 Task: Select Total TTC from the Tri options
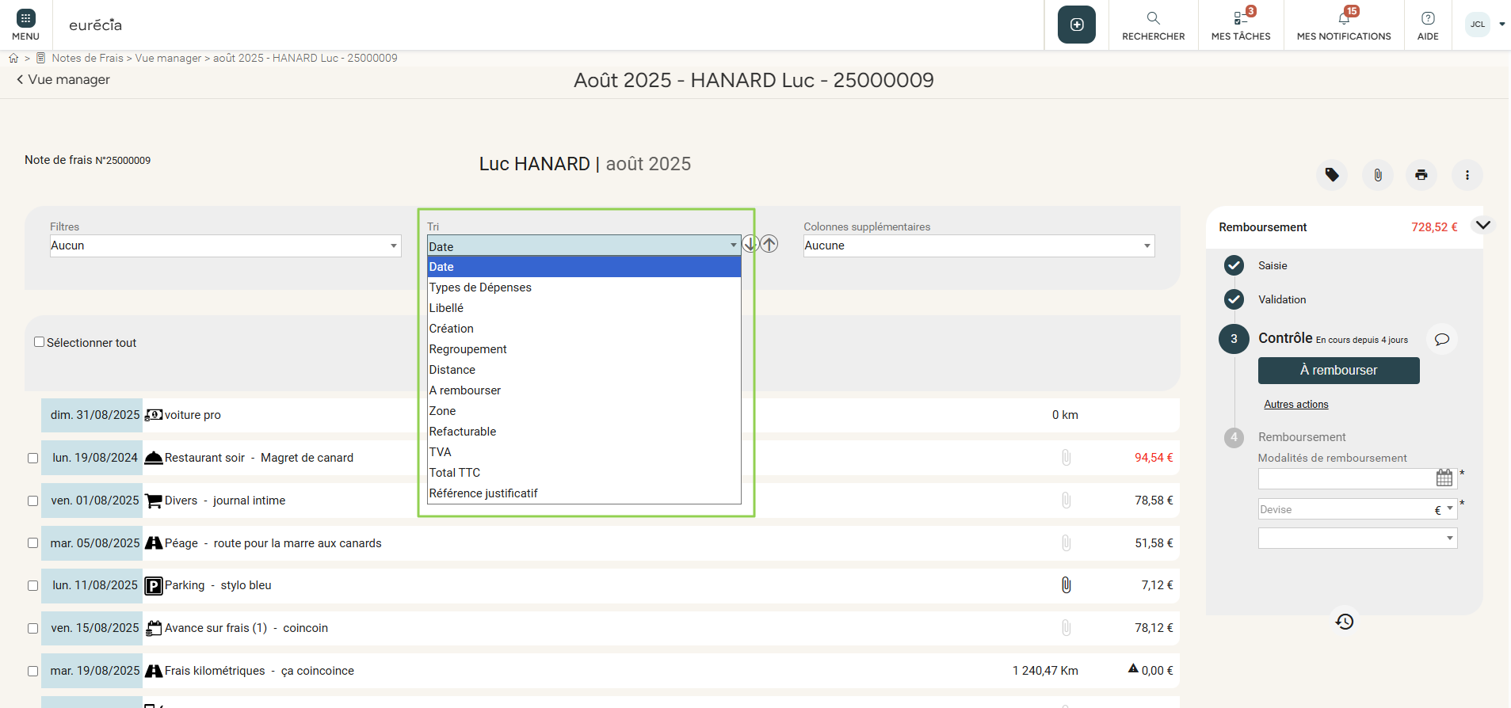coord(455,473)
